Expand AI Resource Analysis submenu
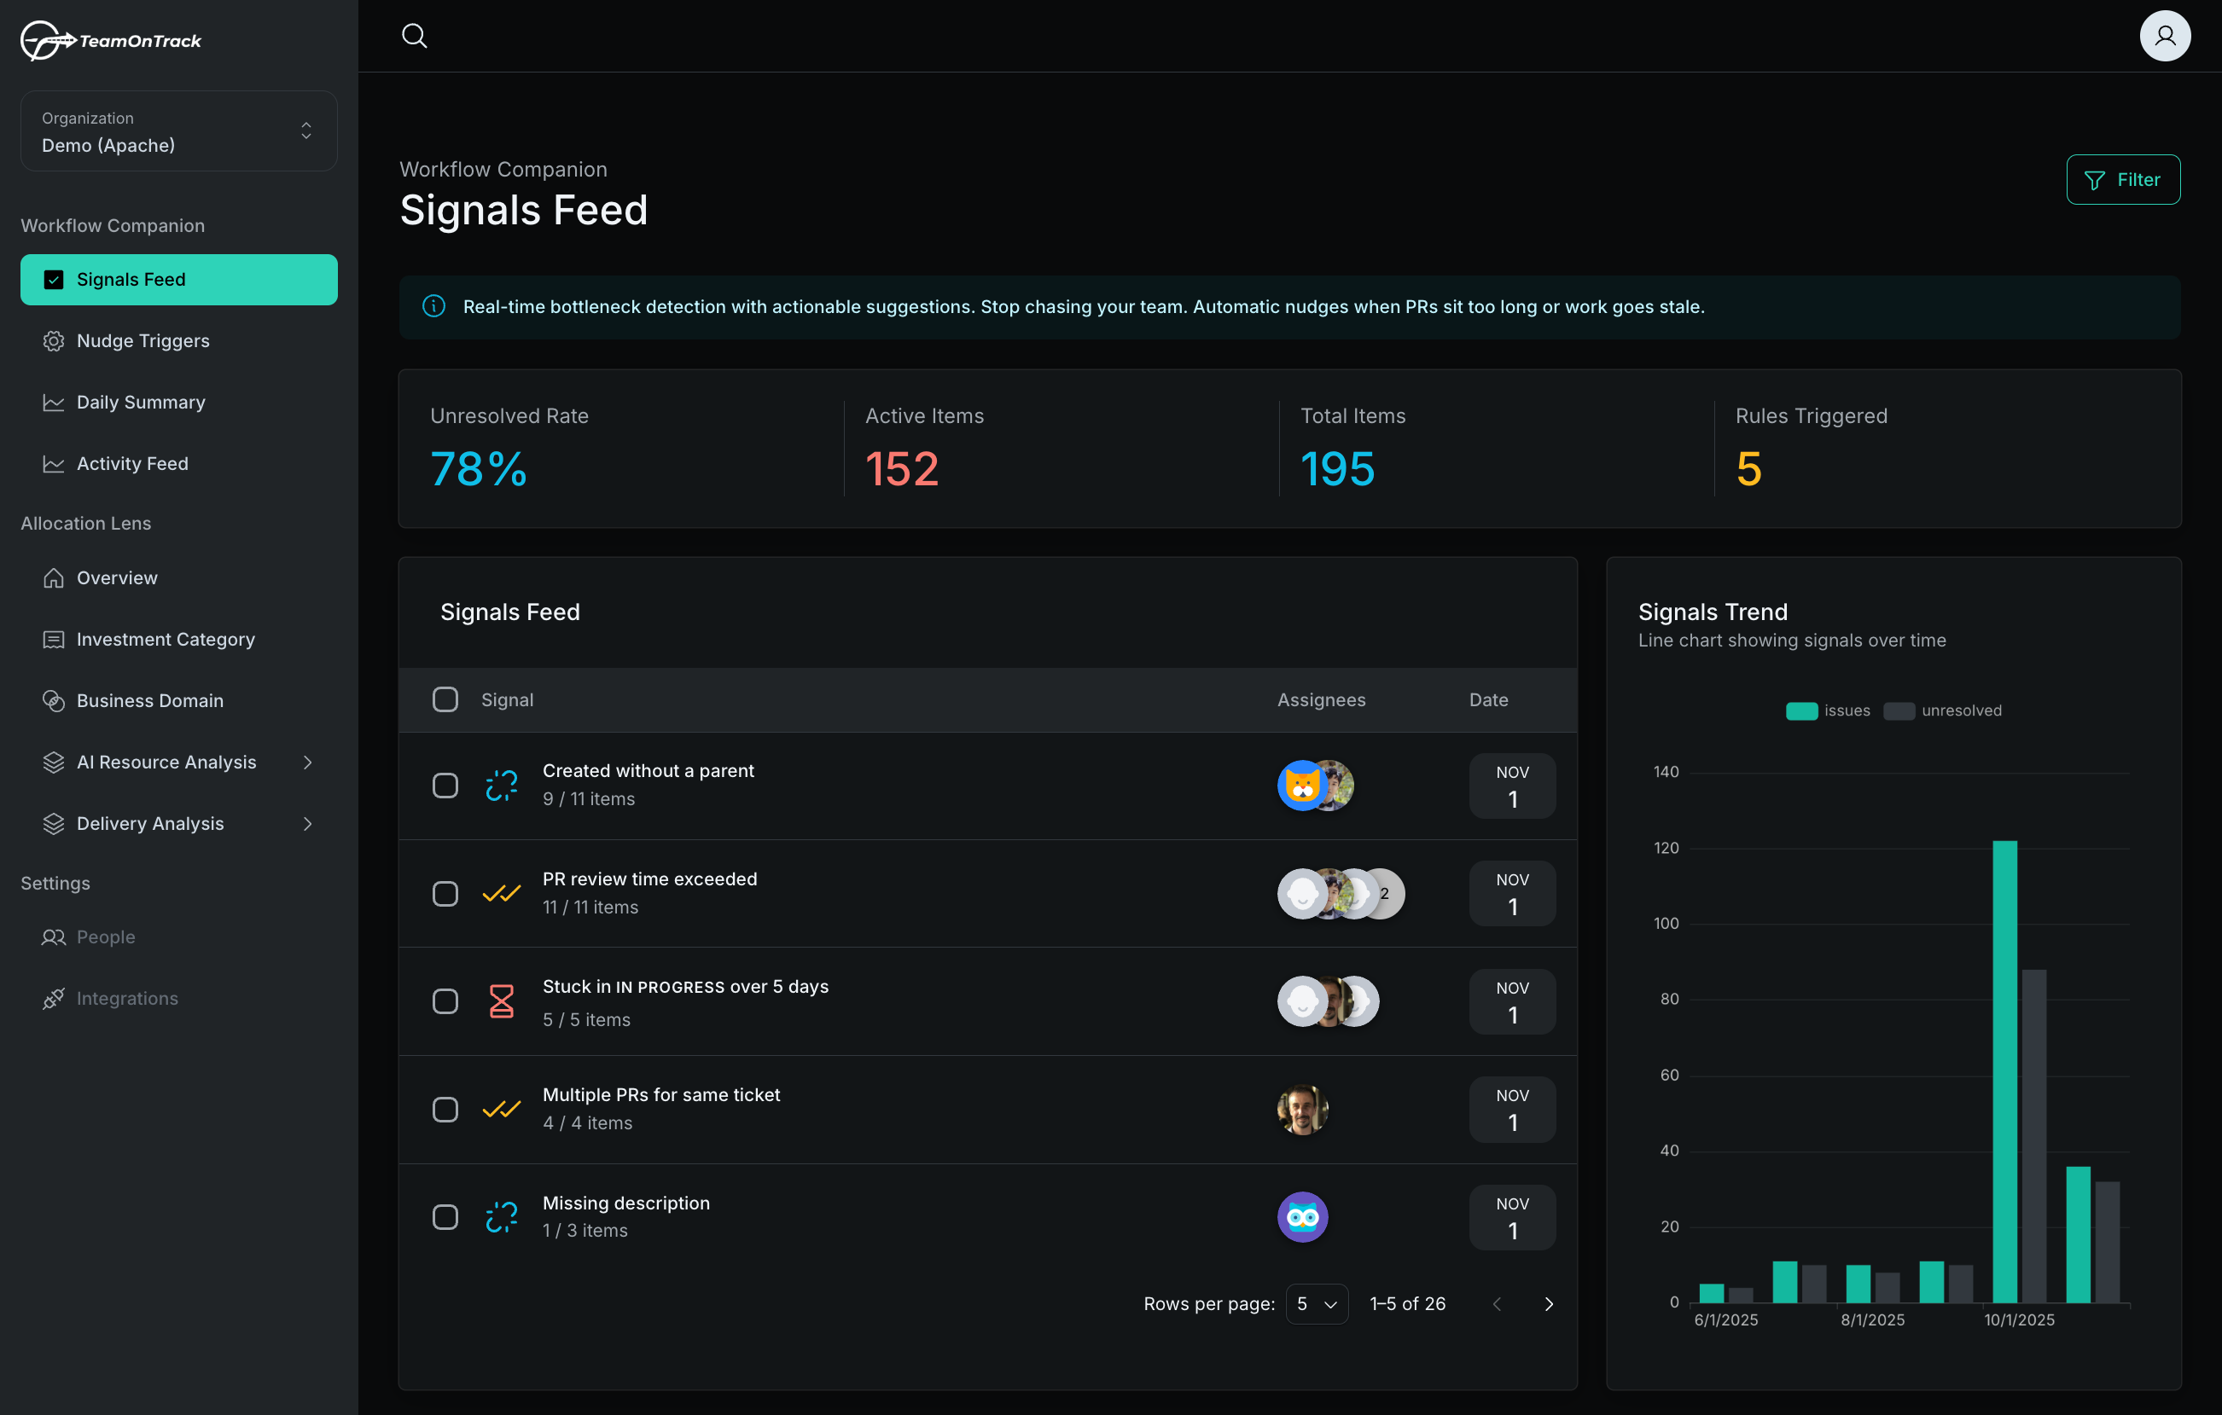The width and height of the screenshot is (2222, 1415). tap(307, 762)
